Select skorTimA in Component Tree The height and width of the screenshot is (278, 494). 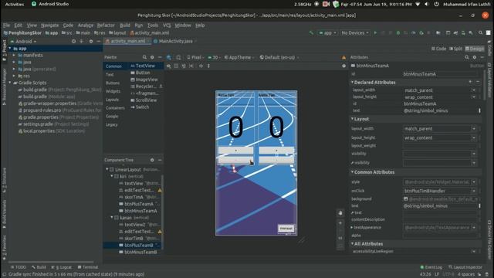(x=134, y=197)
